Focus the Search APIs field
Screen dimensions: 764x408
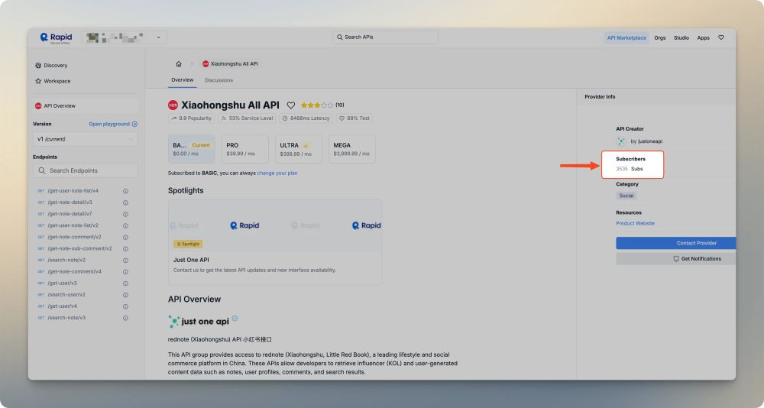pos(385,37)
